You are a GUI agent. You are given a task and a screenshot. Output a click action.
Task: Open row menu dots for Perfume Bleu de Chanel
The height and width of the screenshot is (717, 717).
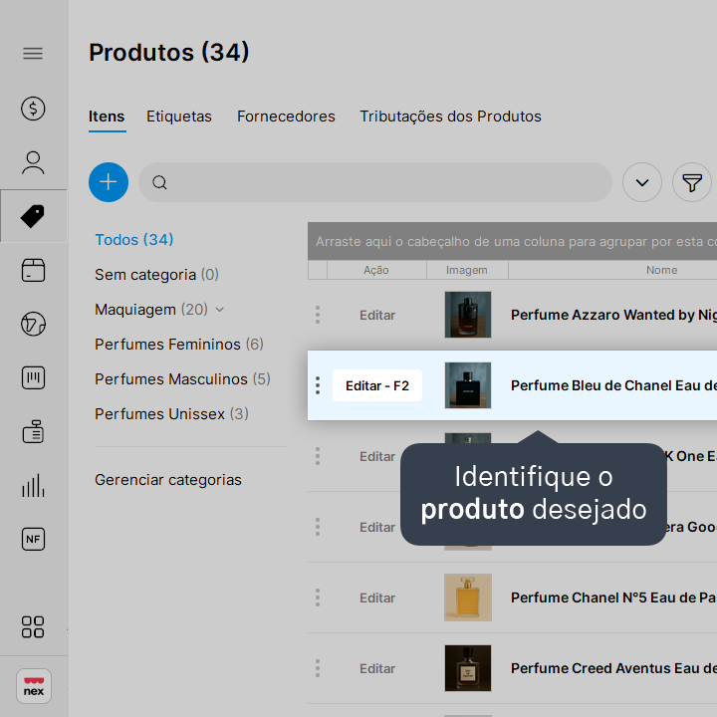[318, 385]
